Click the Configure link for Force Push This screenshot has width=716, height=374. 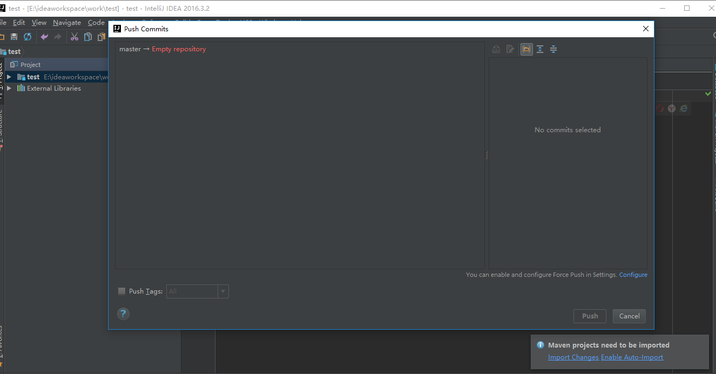[633, 275]
